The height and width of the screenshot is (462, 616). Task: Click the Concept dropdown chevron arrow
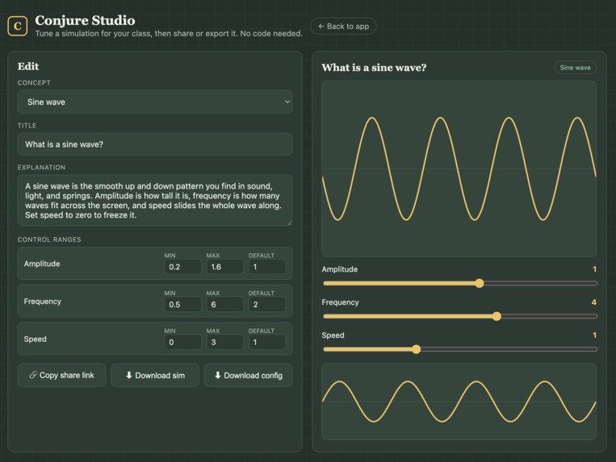[287, 102]
